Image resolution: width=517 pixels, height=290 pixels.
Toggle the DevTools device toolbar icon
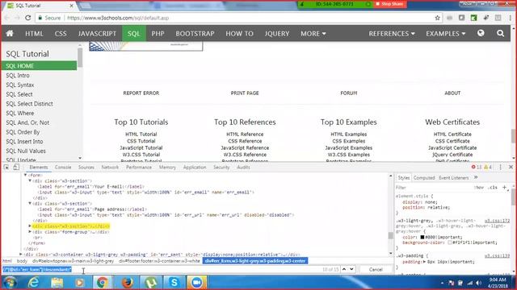16,167
